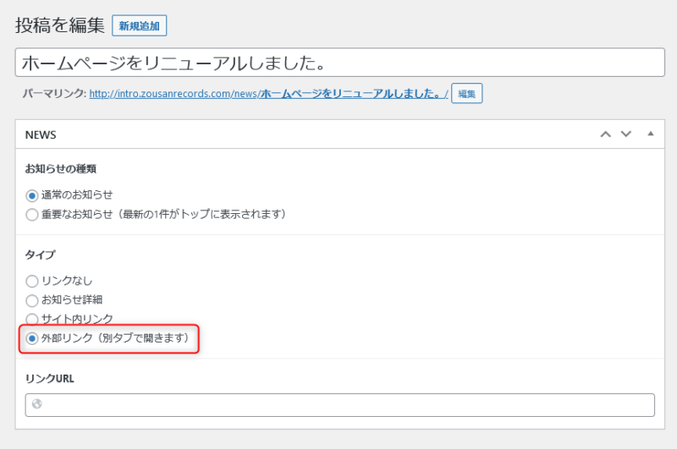Choose the リンクなし radio button
The width and height of the screenshot is (677, 449).
pyautogui.click(x=32, y=281)
